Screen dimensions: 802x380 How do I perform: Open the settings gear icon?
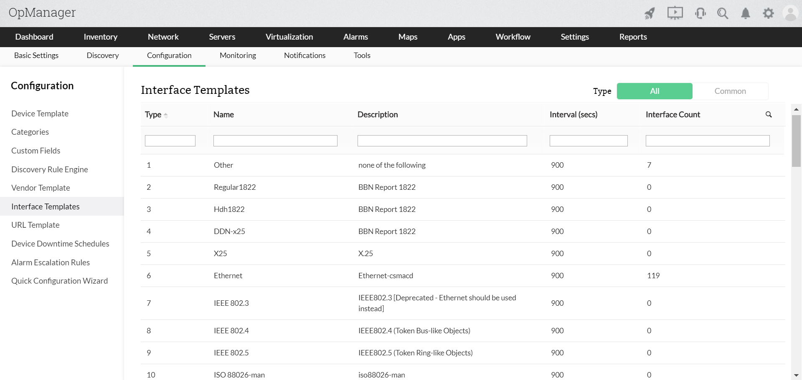point(769,13)
